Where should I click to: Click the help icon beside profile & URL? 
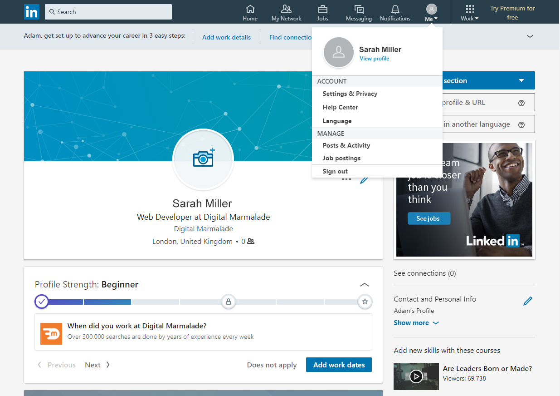(521, 102)
